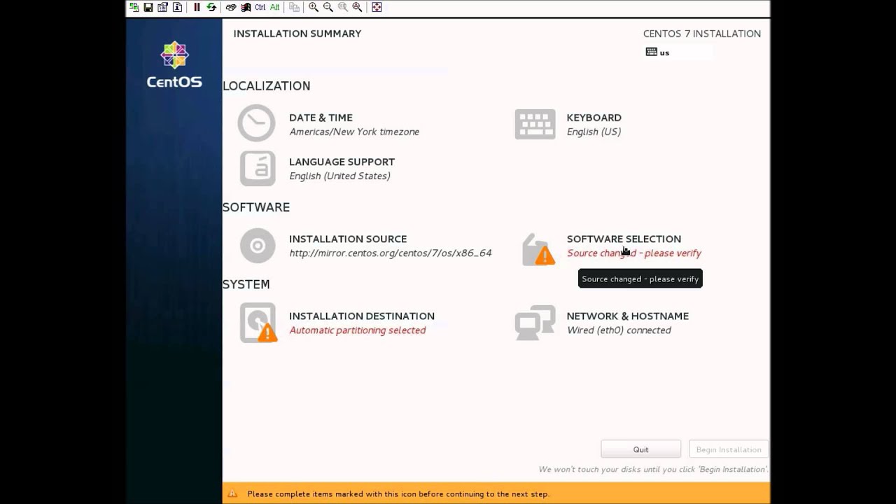Send Ctrl-Alt-Del keys icon
This screenshot has height=504, width=896.
click(x=231, y=7)
